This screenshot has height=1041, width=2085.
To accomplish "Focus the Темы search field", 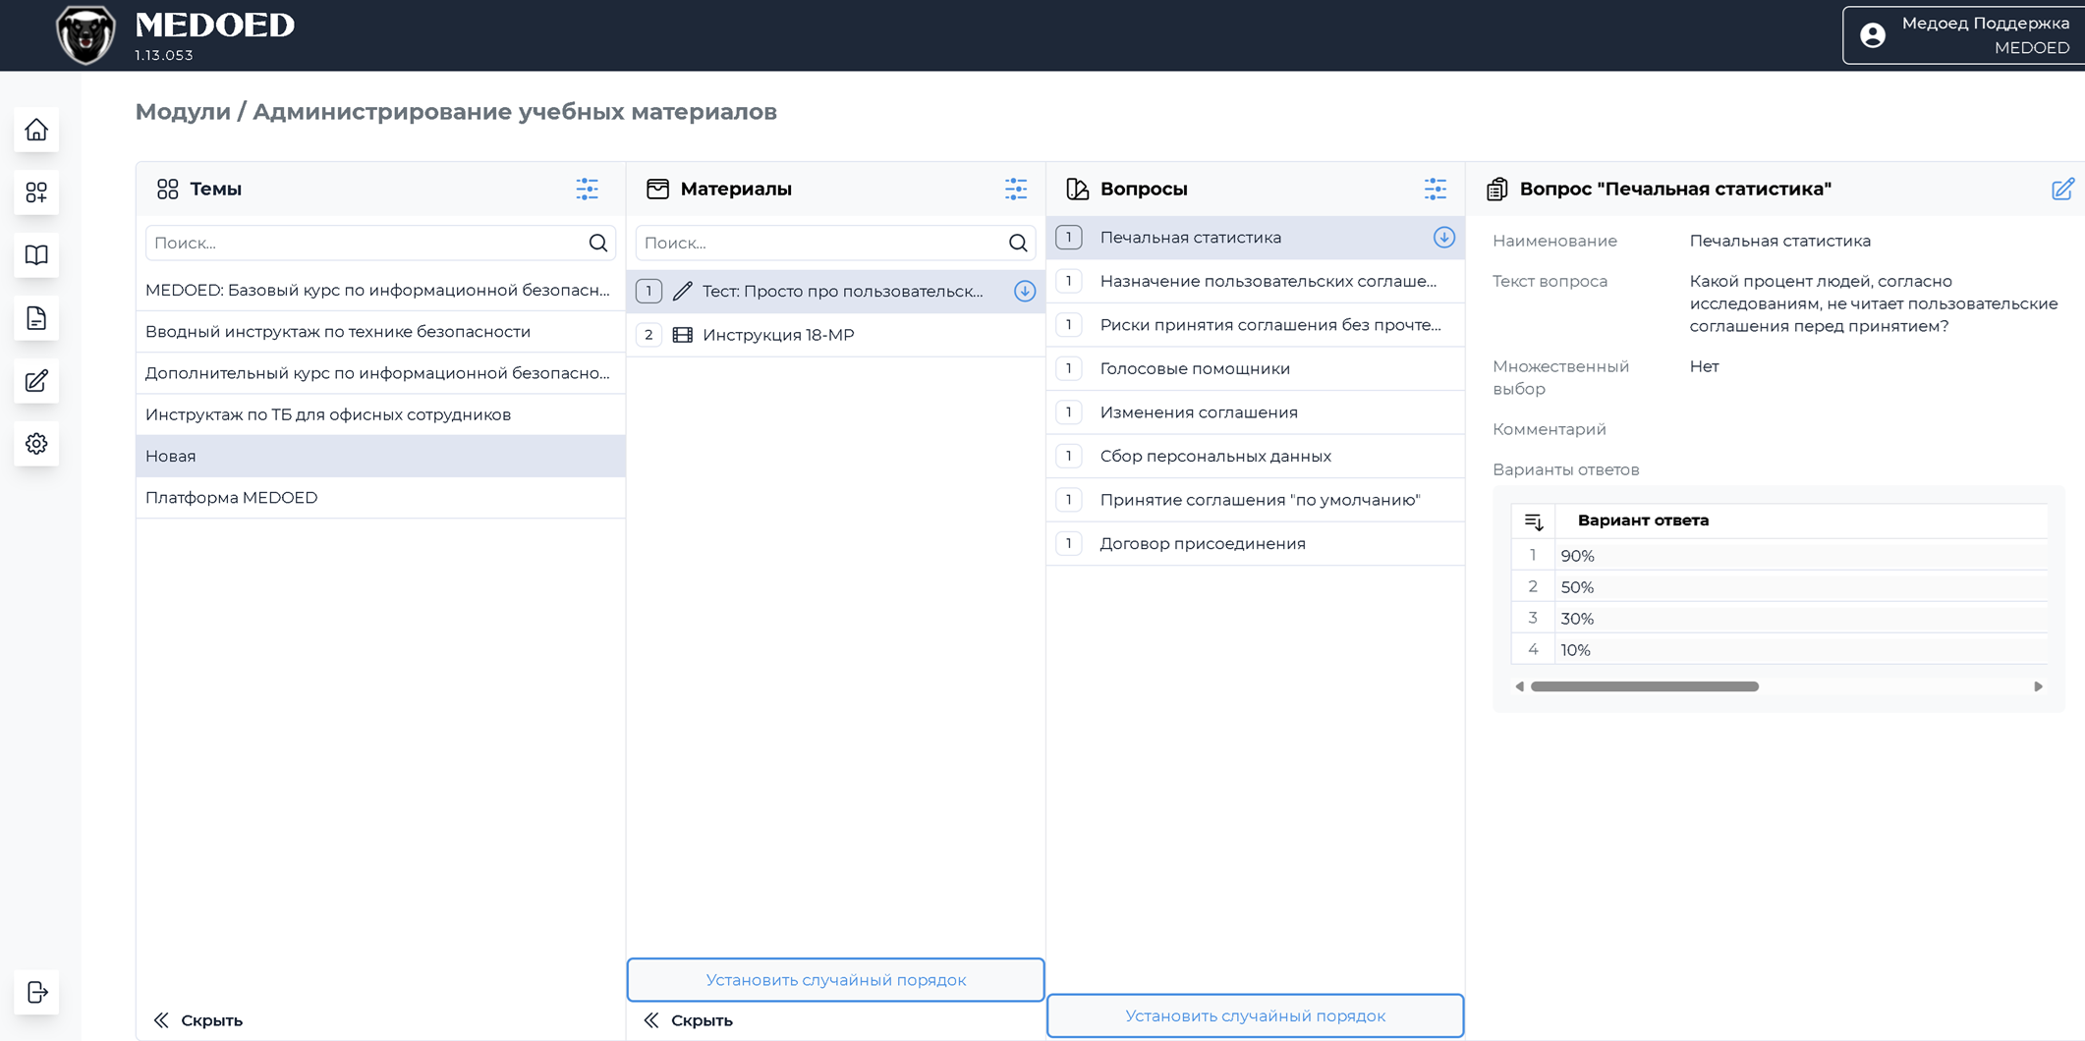I will (x=366, y=243).
